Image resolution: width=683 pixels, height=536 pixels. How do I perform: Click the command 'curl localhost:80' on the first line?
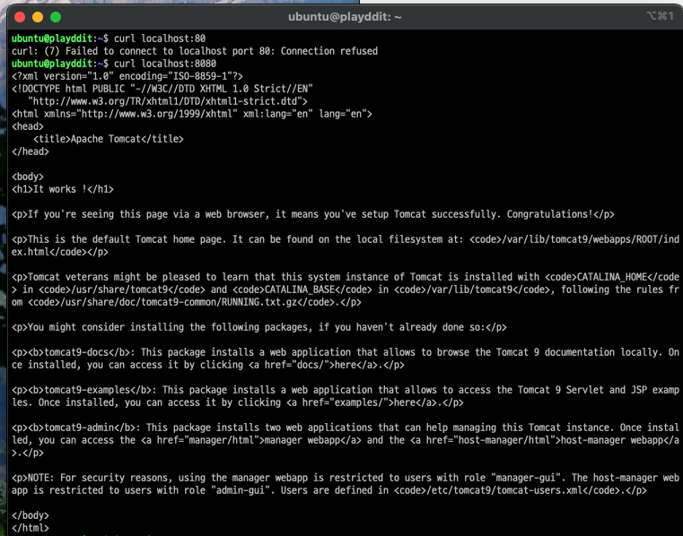[160, 39]
